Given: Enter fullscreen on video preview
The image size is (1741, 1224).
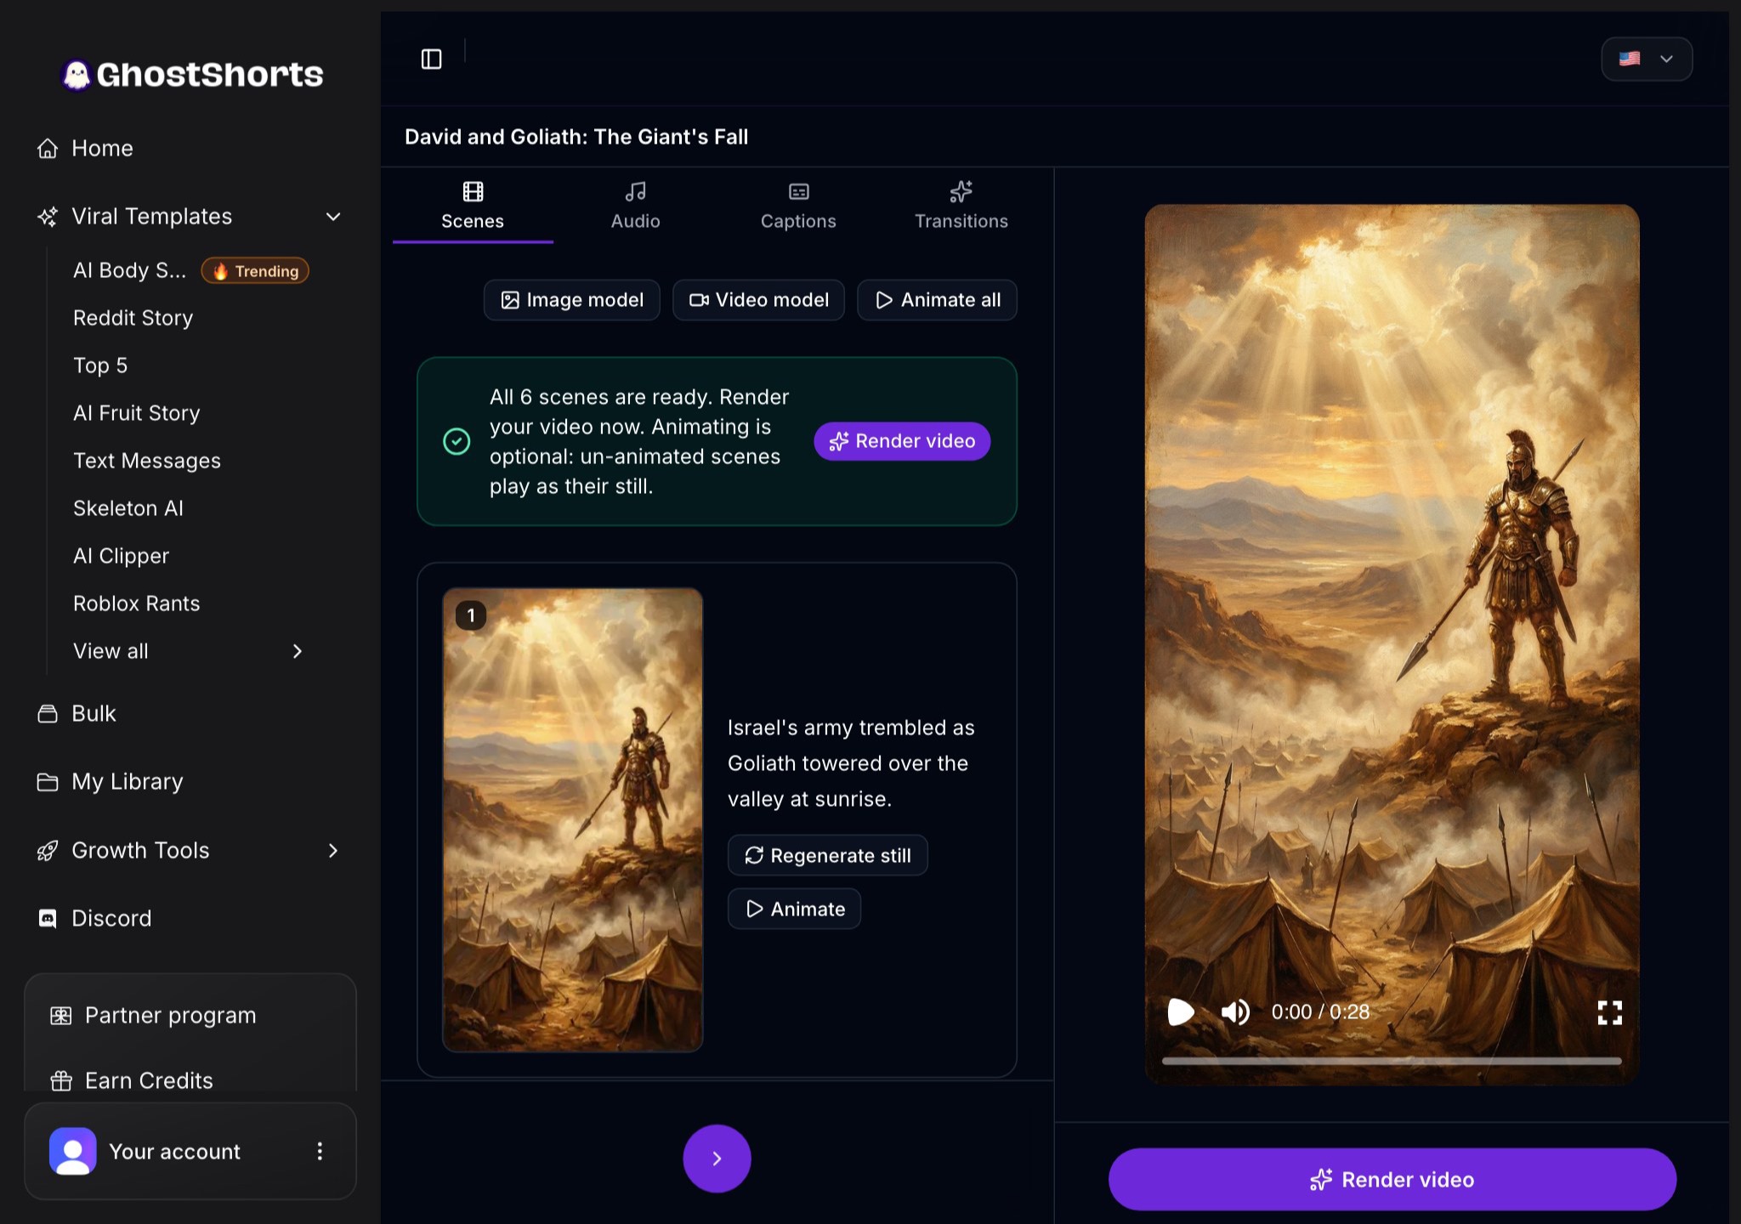Looking at the screenshot, I should (1609, 1012).
